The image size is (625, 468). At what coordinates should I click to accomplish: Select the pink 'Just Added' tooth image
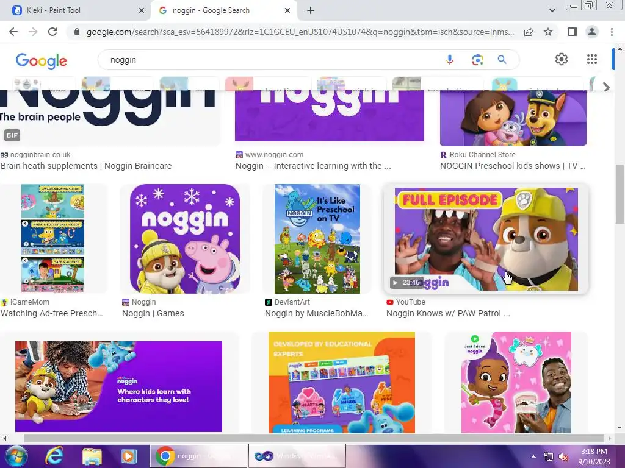pos(516,383)
